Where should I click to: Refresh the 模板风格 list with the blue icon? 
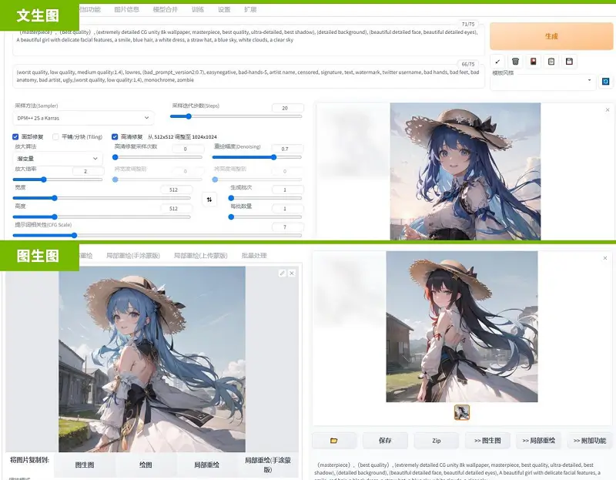[x=605, y=81]
